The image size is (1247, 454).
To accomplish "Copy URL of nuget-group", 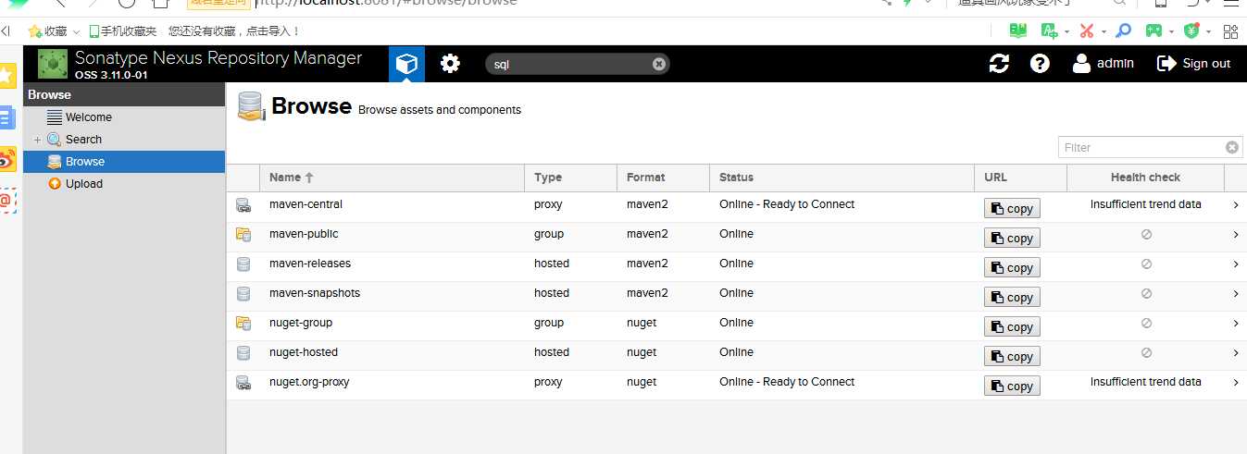I will [x=1012, y=326].
